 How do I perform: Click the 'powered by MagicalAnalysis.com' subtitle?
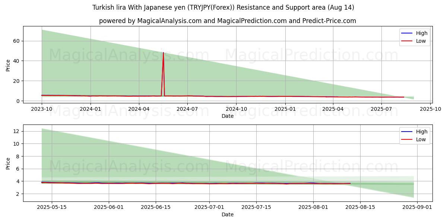tap(228, 21)
